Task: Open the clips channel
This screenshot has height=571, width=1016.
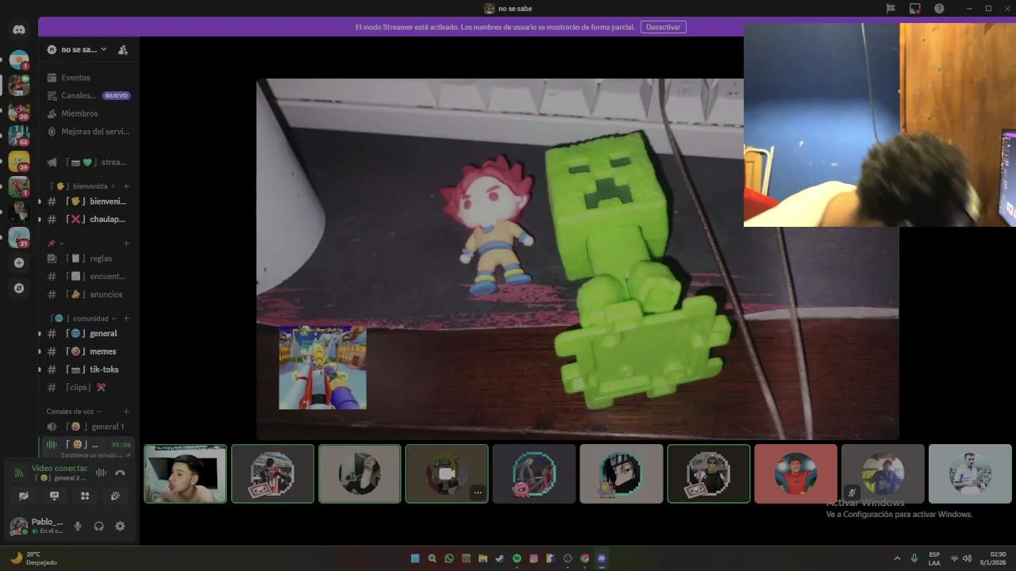Action: [x=88, y=387]
